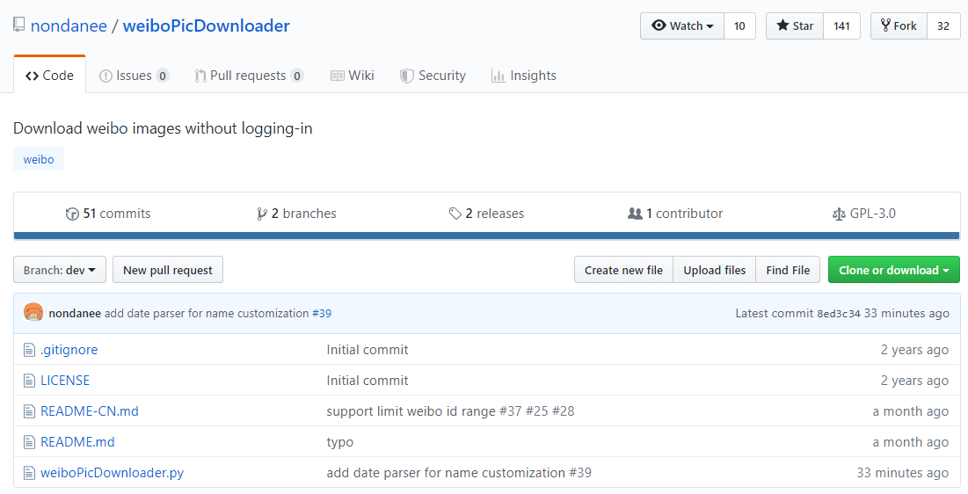This screenshot has height=494, width=968.
Task: Click '33 minutes ago' in weiboPicDownloader.py row
Action: (903, 473)
